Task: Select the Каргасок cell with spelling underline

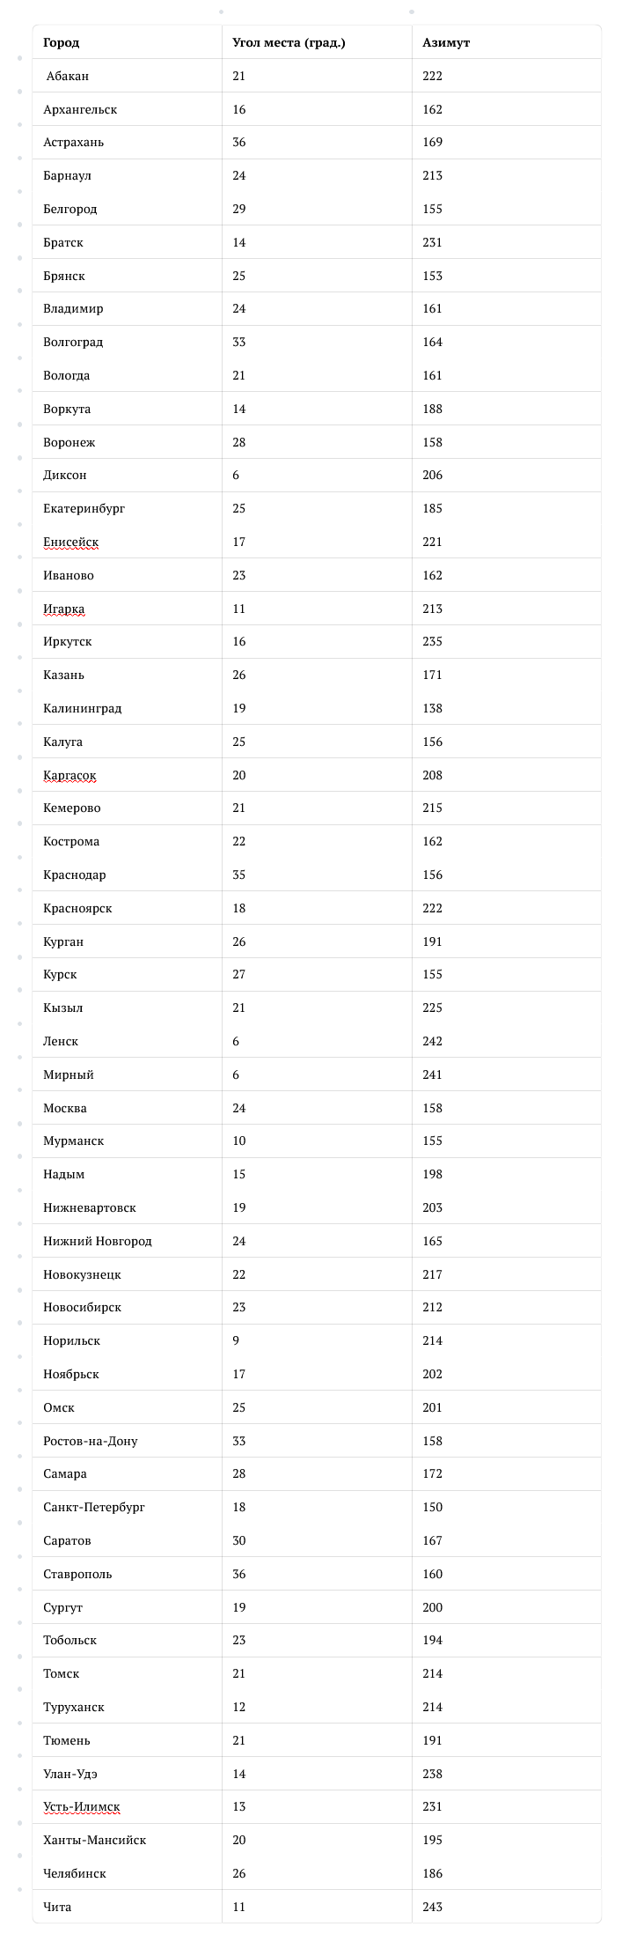Action: coord(70,775)
